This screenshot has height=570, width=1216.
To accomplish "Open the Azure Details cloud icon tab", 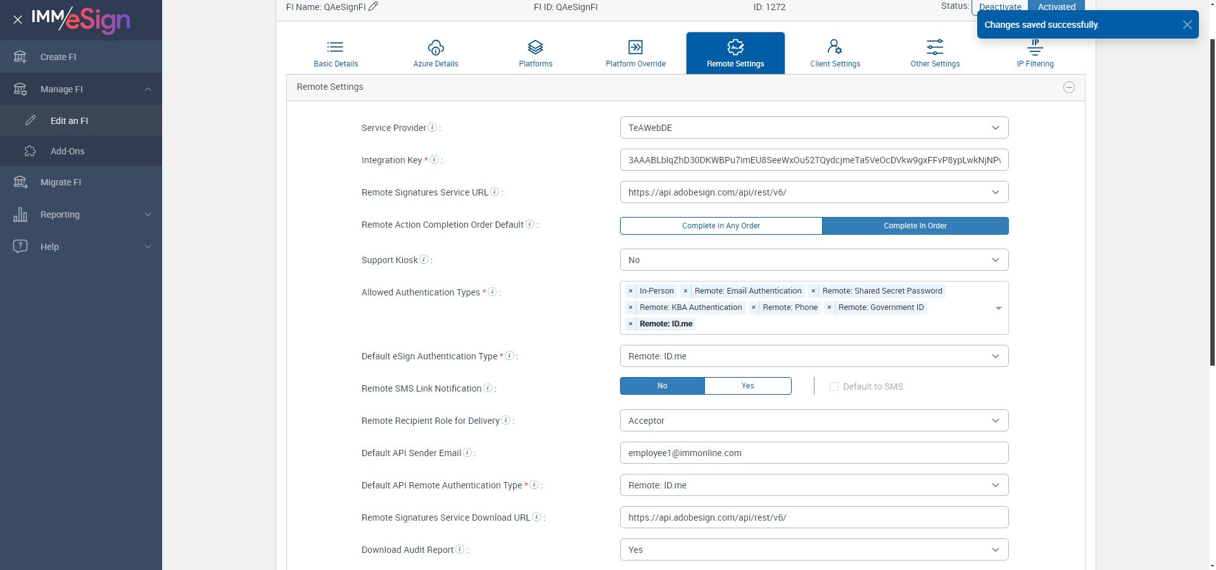I will coord(436,53).
